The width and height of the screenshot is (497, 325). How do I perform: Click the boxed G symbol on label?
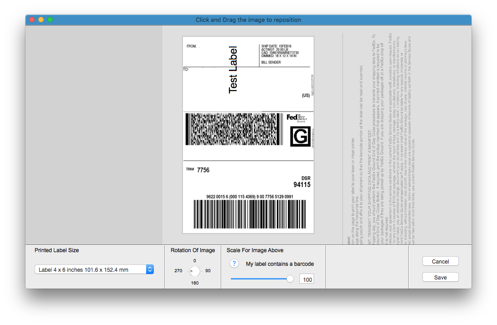pos(300,137)
